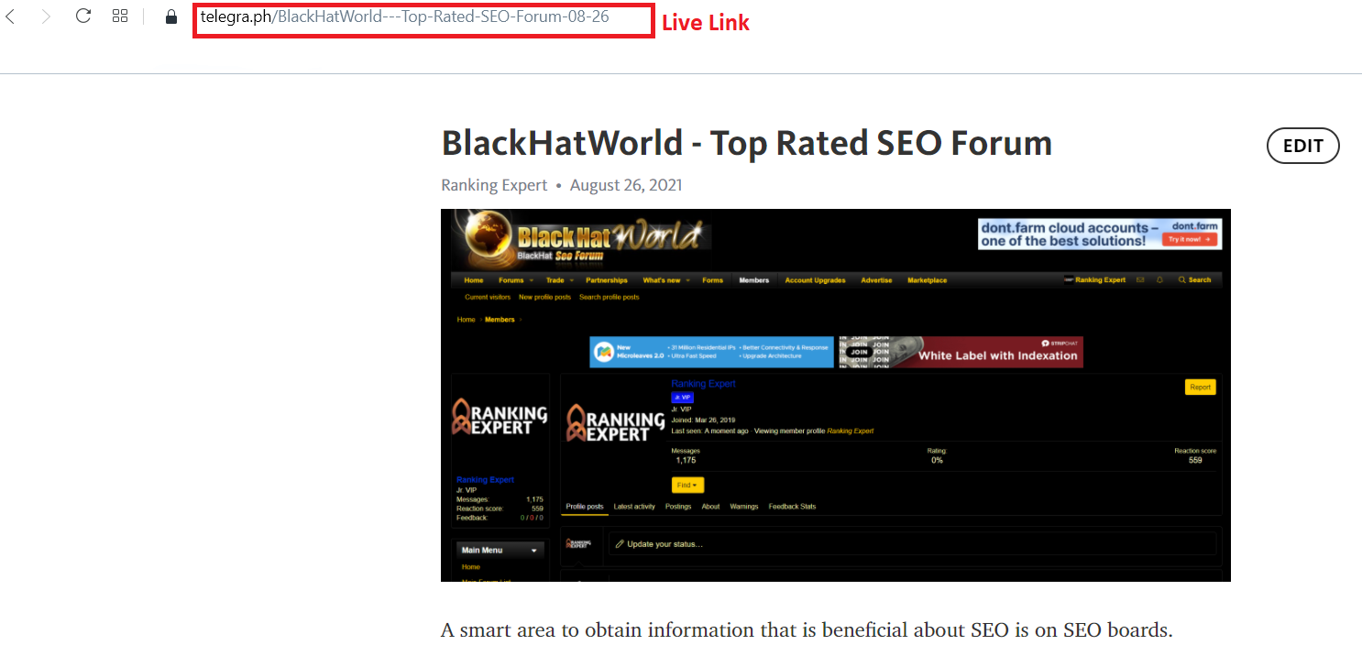Switch to the Warnings tab

click(x=744, y=507)
